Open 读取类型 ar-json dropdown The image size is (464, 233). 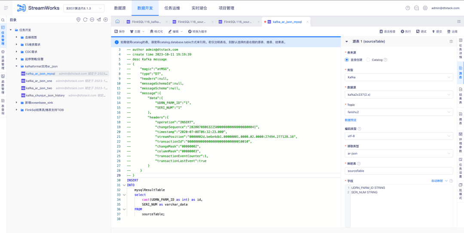tap(399, 154)
